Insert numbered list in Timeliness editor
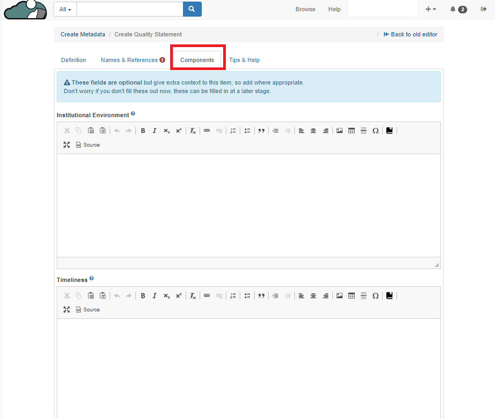This screenshot has height=420, width=495. (233, 295)
